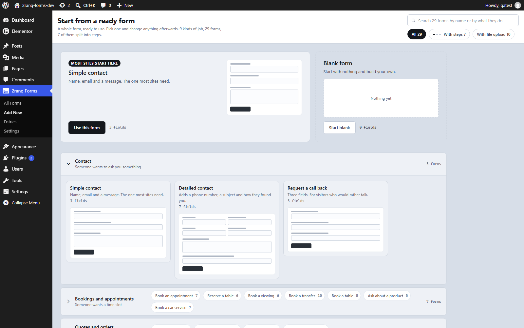Viewport: 524px width, 328px height.
Task: Click the 2ranq Forms menu icon
Action: 6,91
